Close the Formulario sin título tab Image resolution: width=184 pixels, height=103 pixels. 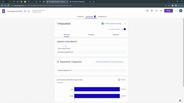coord(67,2)
